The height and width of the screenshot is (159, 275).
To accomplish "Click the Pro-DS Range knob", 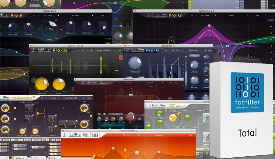I will [x=59, y=84].
